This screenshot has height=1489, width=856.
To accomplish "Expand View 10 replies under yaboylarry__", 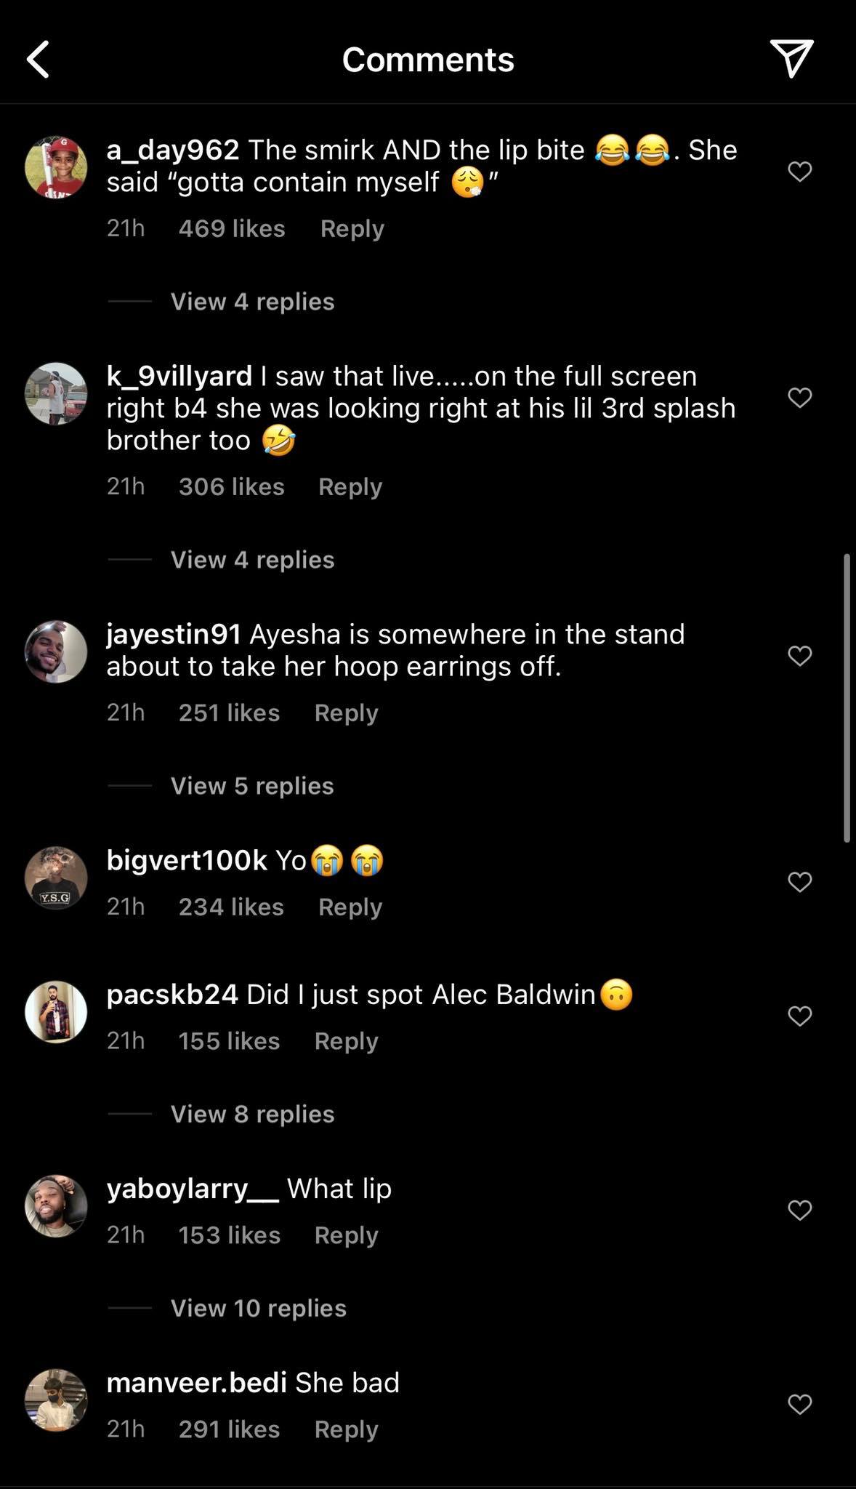I will click(x=258, y=1308).
